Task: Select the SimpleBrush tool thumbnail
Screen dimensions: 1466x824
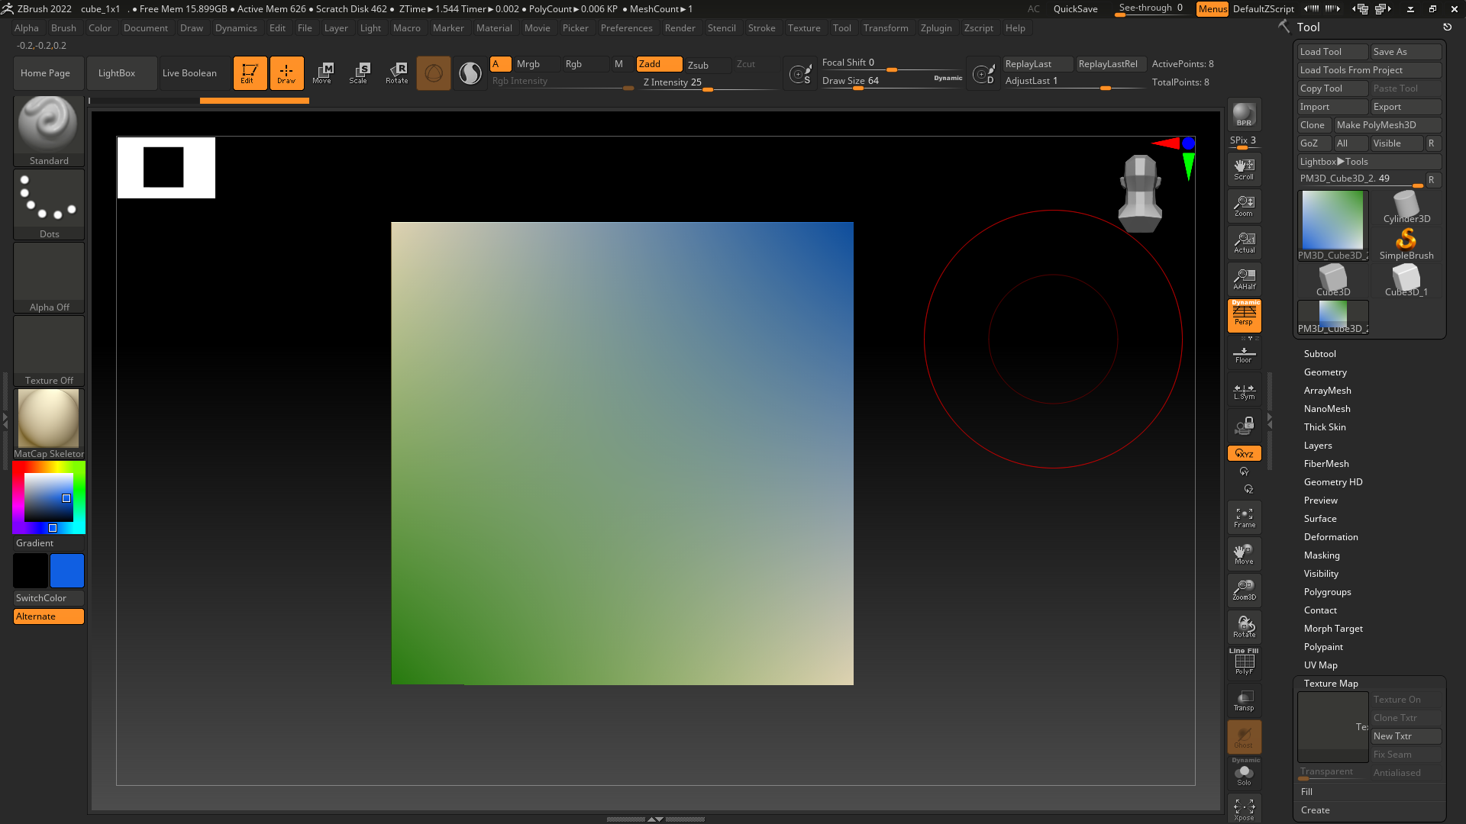Action: (1406, 244)
